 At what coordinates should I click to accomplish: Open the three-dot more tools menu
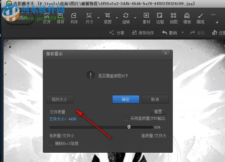[213, 14]
